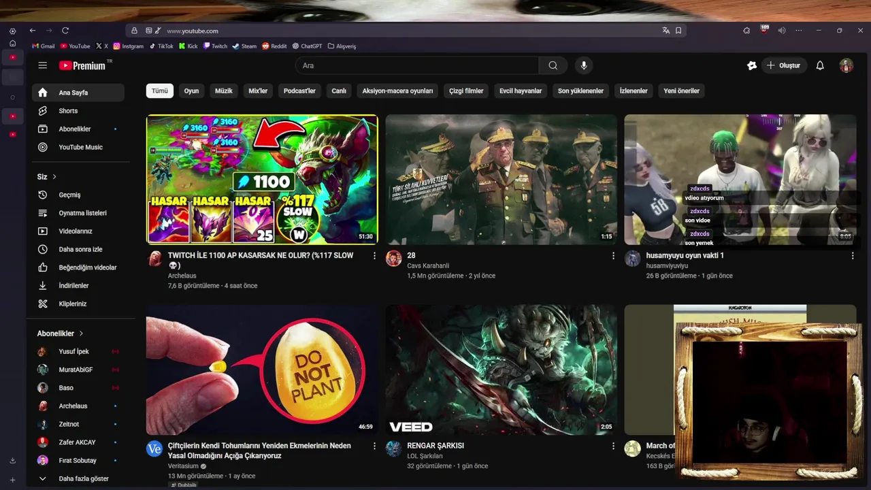Expand the Abonelikler section header

coord(60,333)
